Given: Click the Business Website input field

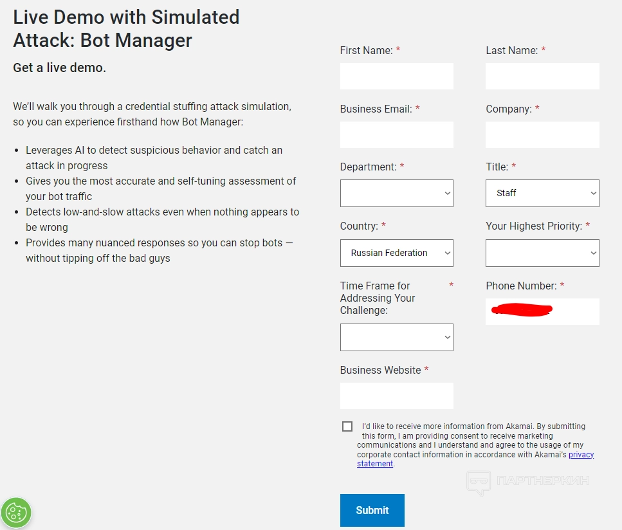Looking at the screenshot, I should coord(396,396).
